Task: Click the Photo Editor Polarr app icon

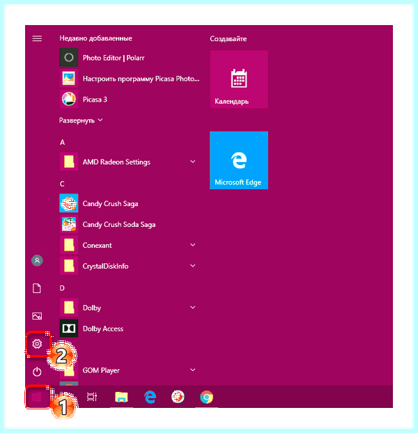Action: click(x=69, y=58)
